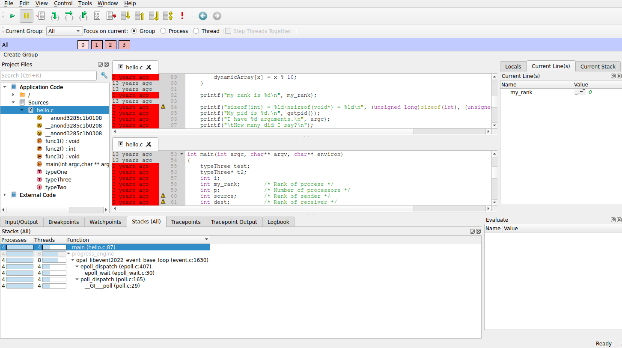Click the Step Out icon

pyautogui.click(x=83, y=16)
